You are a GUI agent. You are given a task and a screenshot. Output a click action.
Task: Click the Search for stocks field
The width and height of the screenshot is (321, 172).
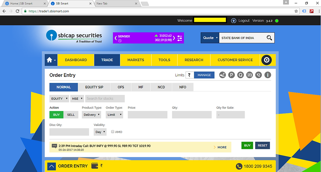[105, 99]
